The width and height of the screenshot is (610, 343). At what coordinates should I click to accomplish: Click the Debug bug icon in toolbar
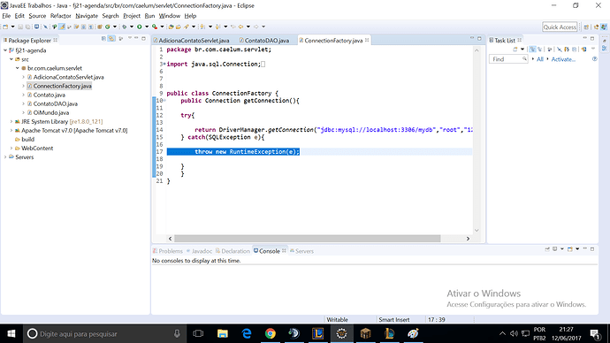click(124, 27)
